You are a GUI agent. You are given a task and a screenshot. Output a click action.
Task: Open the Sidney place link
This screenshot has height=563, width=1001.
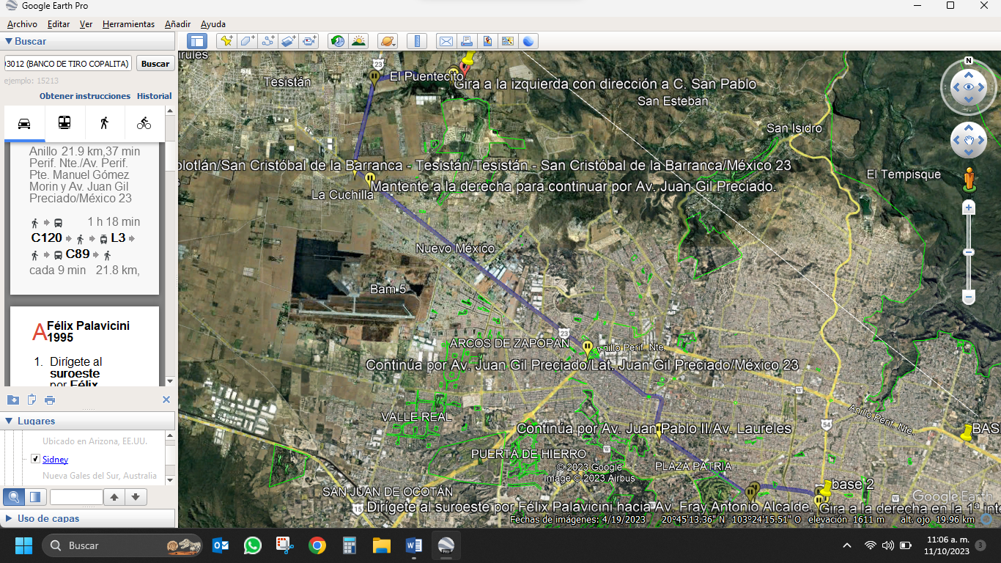(55, 460)
